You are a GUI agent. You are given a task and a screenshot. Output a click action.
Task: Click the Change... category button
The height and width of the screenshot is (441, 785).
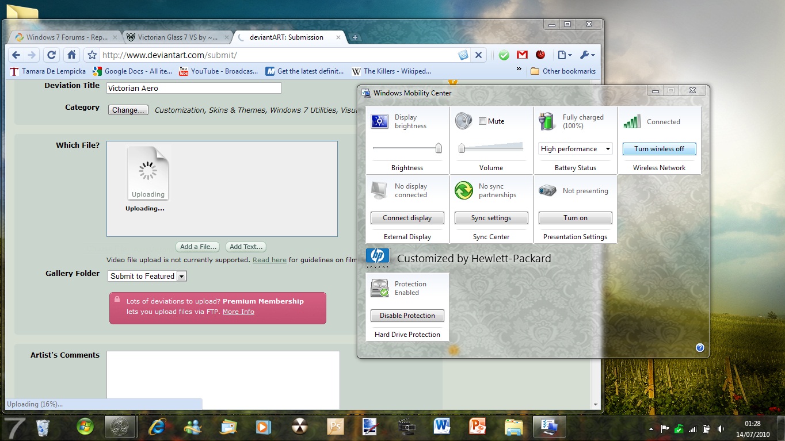click(128, 110)
